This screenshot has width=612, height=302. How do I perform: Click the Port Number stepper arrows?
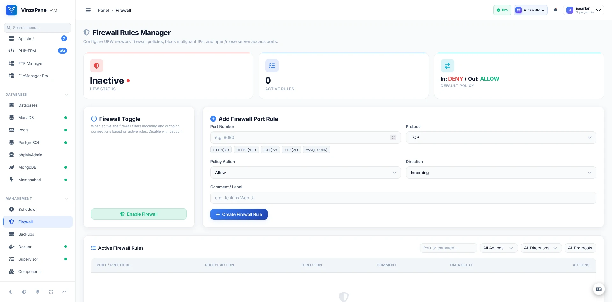pyautogui.click(x=393, y=137)
